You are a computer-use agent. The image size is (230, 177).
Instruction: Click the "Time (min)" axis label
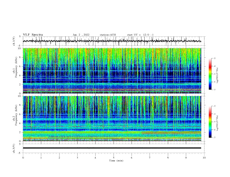pos(116,161)
